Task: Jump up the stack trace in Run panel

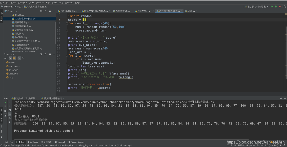Action: click(10, 102)
